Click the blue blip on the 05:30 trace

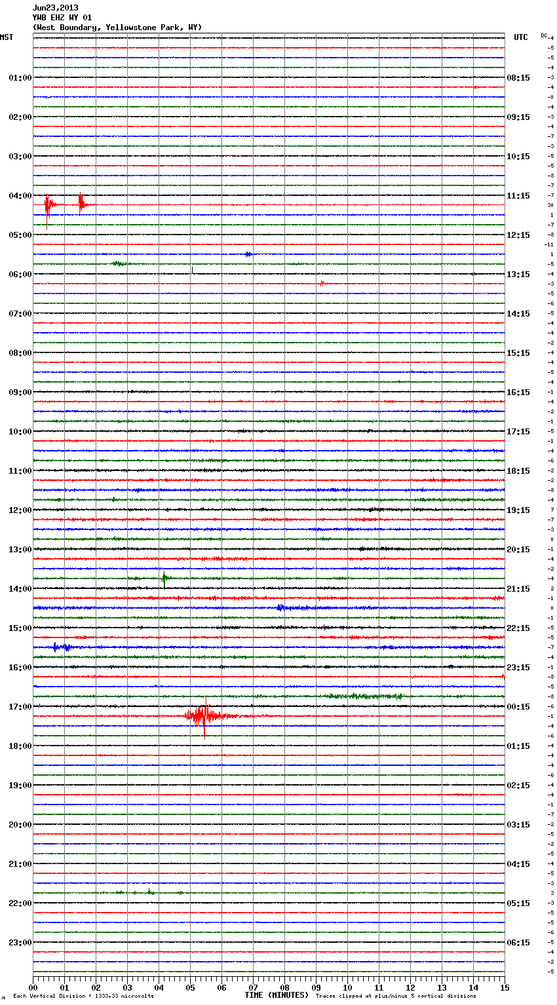(x=248, y=254)
